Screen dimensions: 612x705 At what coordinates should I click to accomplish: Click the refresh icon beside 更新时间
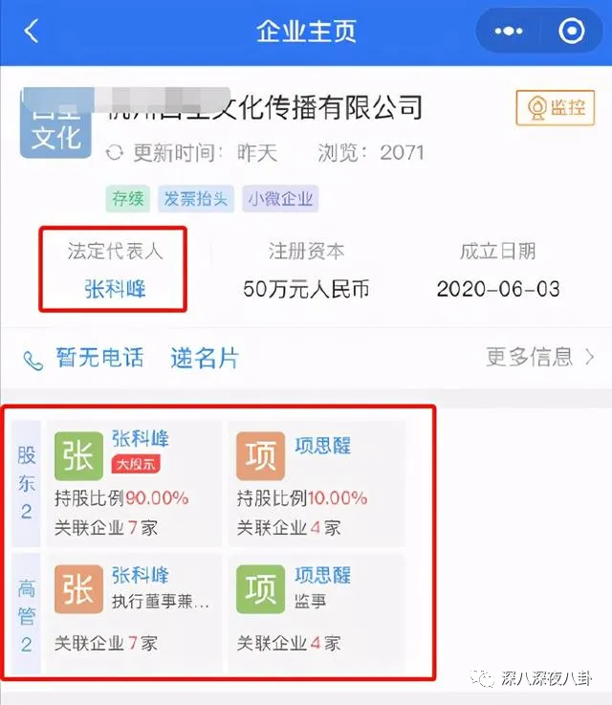[x=114, y=152]
